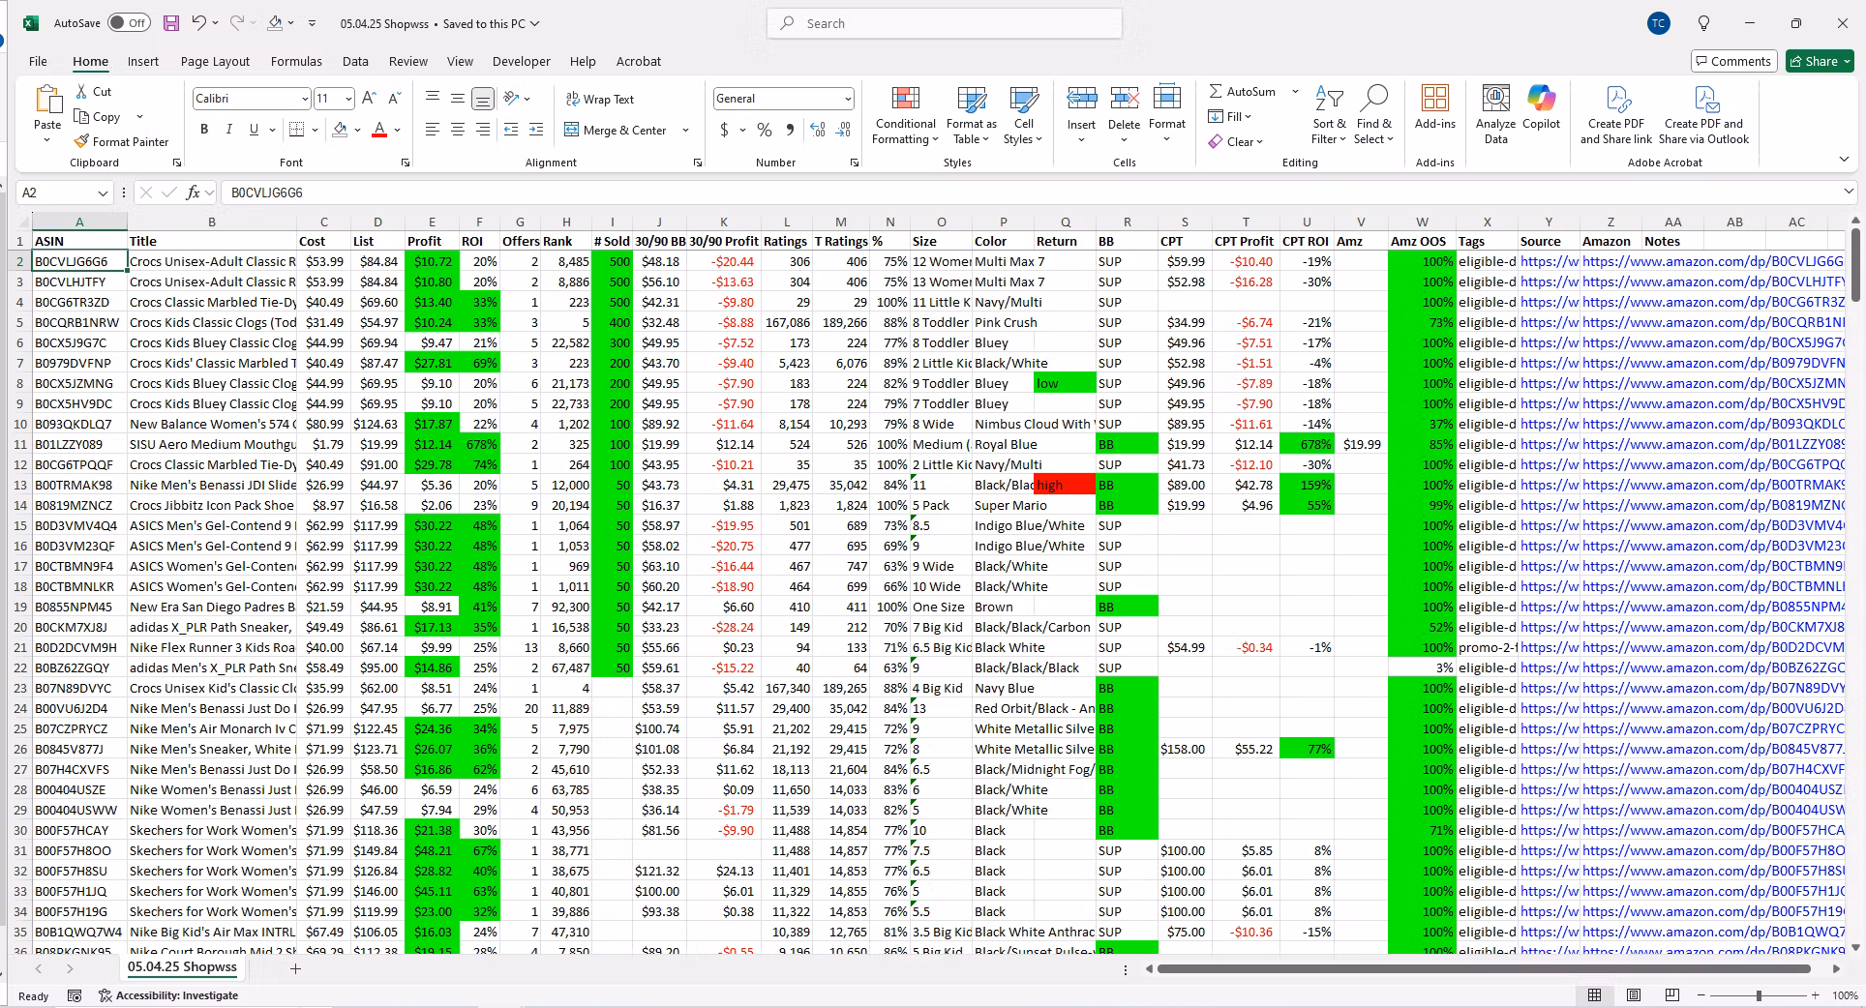Open the Data tab
The width and height of the screenshot is (1866, 1008).
tap(355, 61)
